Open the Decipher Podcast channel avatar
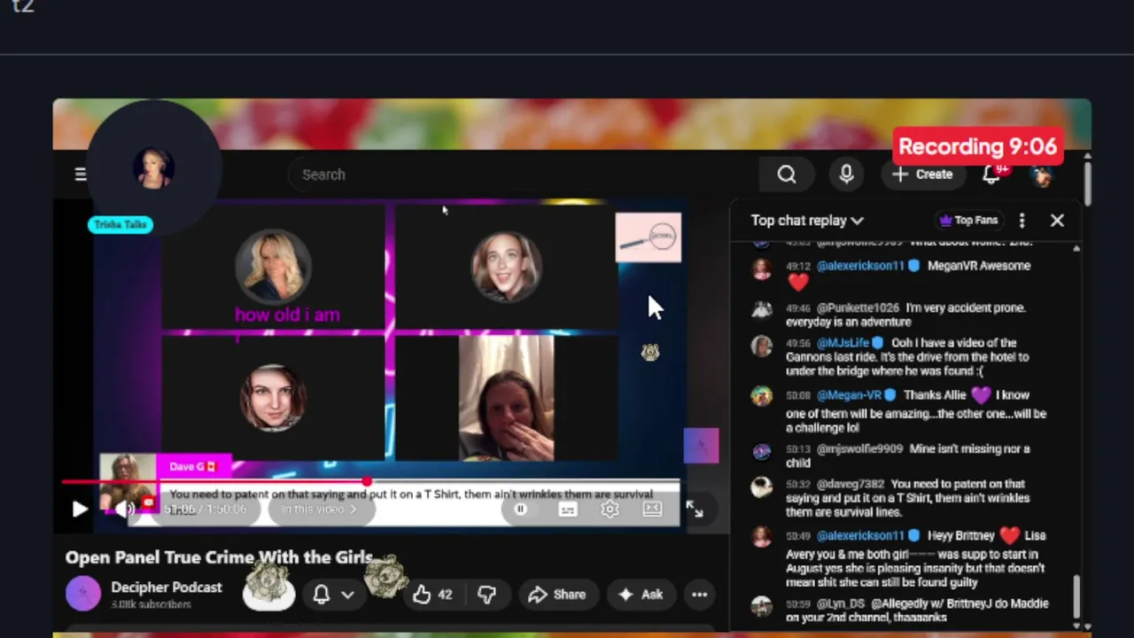Viewport: 1134px width, 638px height. (83, 594)
